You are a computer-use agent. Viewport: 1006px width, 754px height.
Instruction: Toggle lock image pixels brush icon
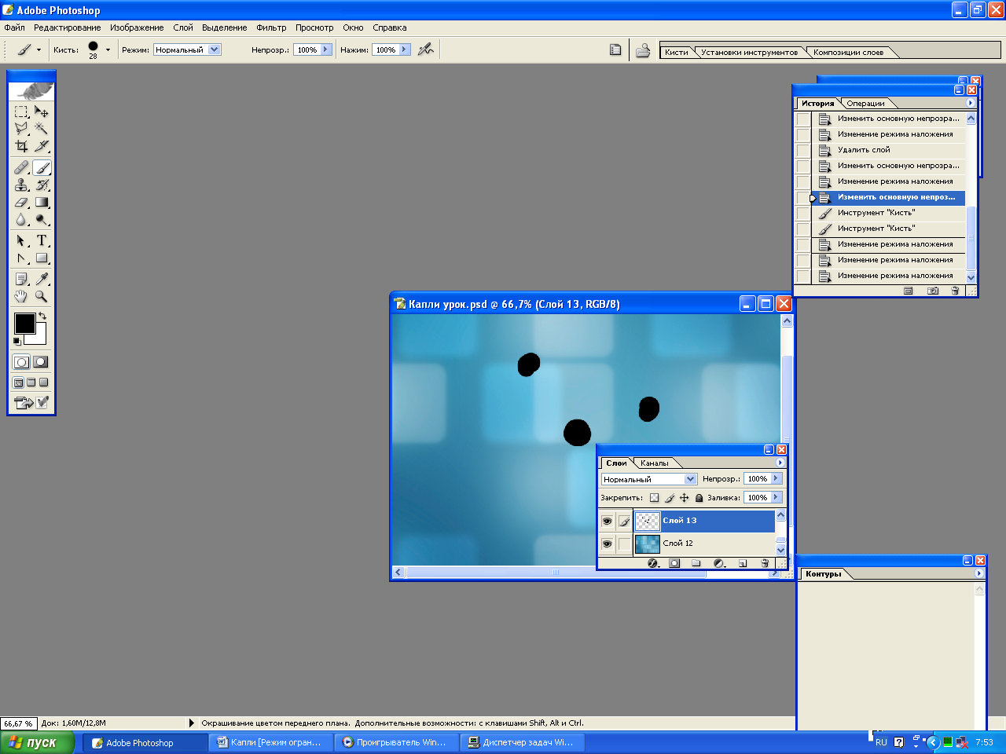669,497
